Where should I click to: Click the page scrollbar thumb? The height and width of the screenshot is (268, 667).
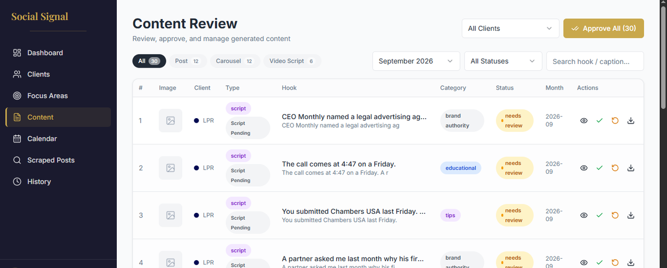pos(663,59)
